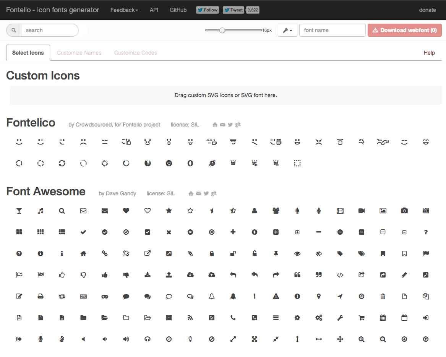The height and width of the screenshot is (357, 446).
Task: Select the home icon in Font Awesome grid
Action: [83, 253]
